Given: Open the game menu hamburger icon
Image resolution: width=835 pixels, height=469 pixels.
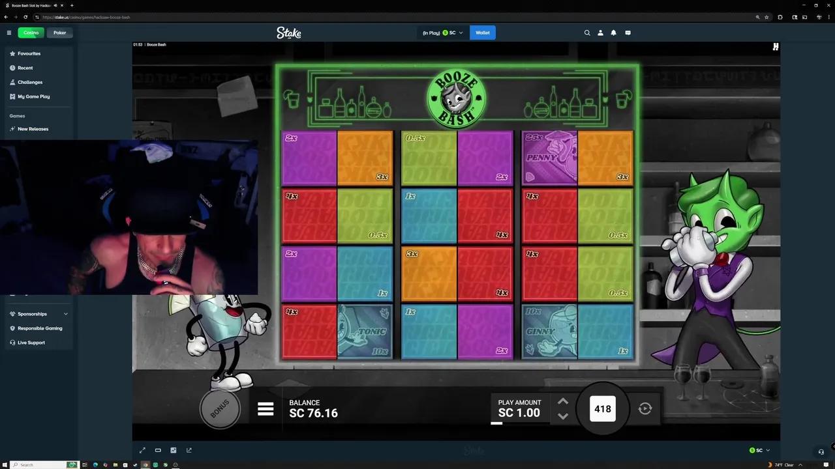Looking at the screenshot, I should click(266, 408).
